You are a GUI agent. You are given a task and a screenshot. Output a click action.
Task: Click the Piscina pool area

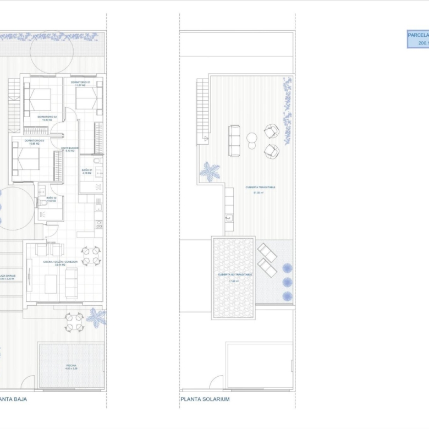pyautogui.click(x=71, y=366)
